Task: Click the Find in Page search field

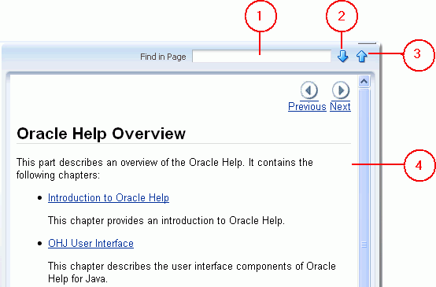Action: tap(261, 57)
